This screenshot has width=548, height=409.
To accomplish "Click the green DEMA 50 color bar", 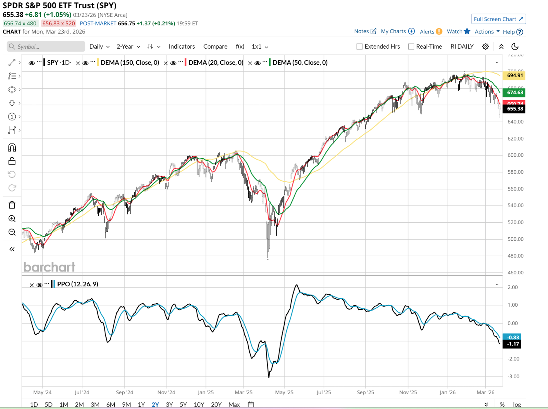I will (270, 63).
